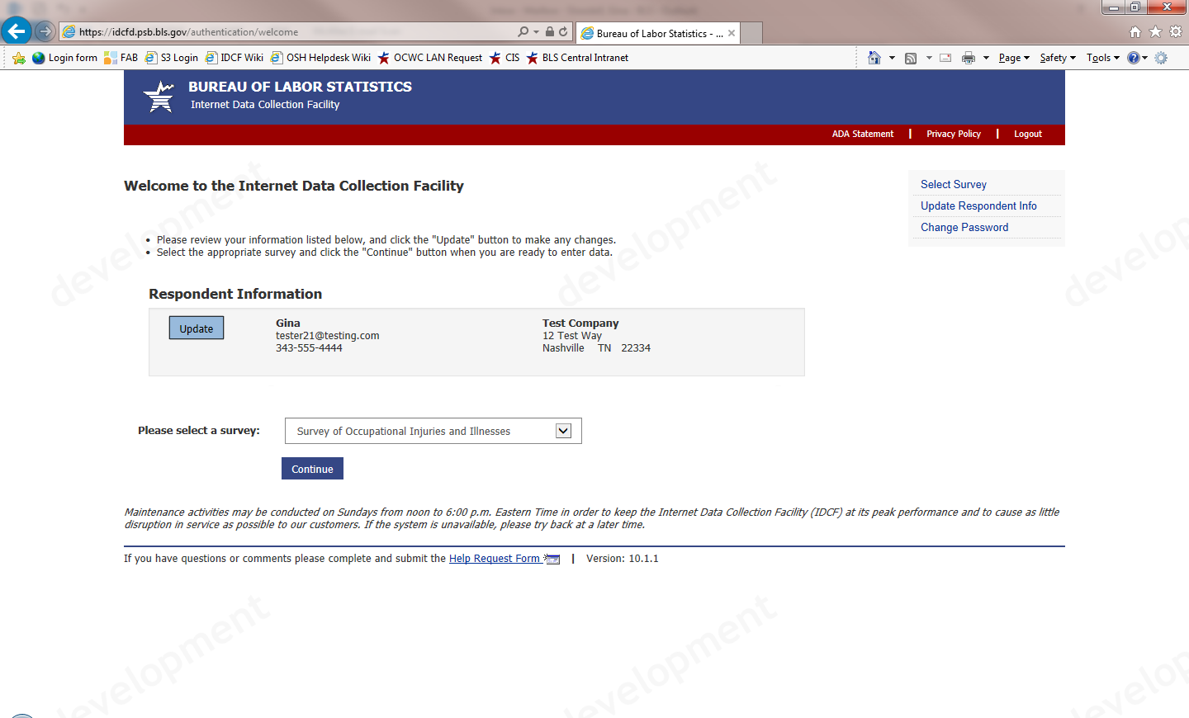Click Logout in the red bar
The image size is (1189, 718).
1028,134
